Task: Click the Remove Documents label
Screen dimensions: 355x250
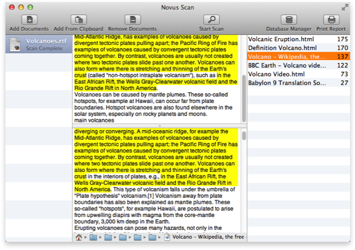Action: (x=132, y=29)
